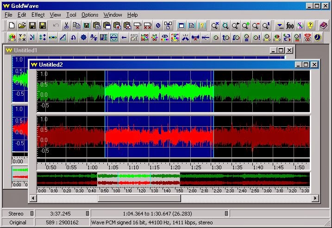Open a file with the folder icon
Viewport: 332px width, 228px height.
(22, 25)
